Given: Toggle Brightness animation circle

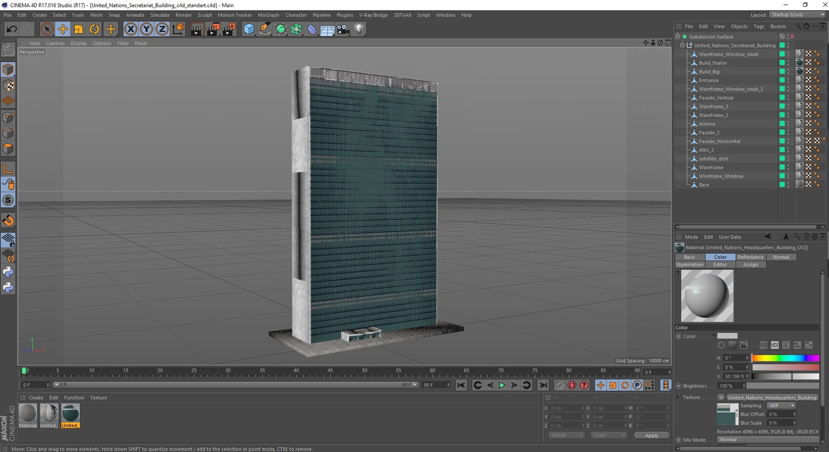Looking at the screenshot, I should coord(679,386).
